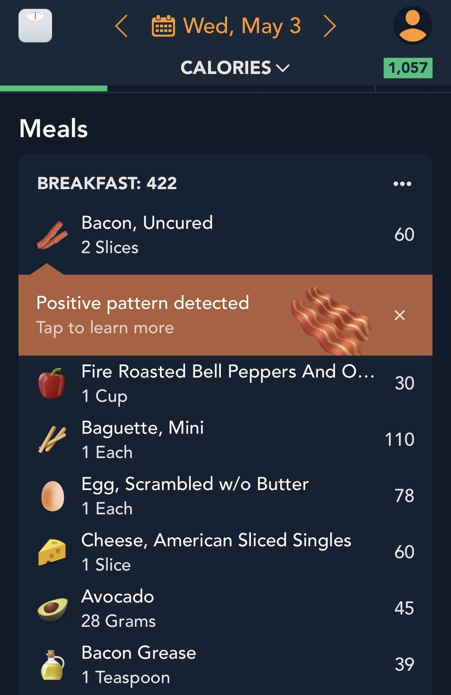Open BREAKFAST: 422 meal header
451x695 pixels.
[107, 183]
